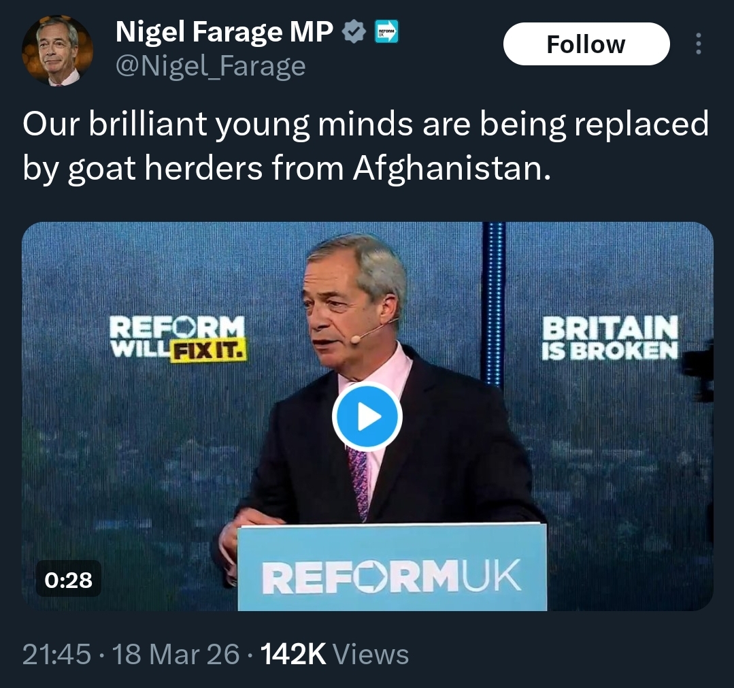This screenshot has height=688, width=734.
Task: Click the Reform UK affiliation badge
Action: pos(387,31)
